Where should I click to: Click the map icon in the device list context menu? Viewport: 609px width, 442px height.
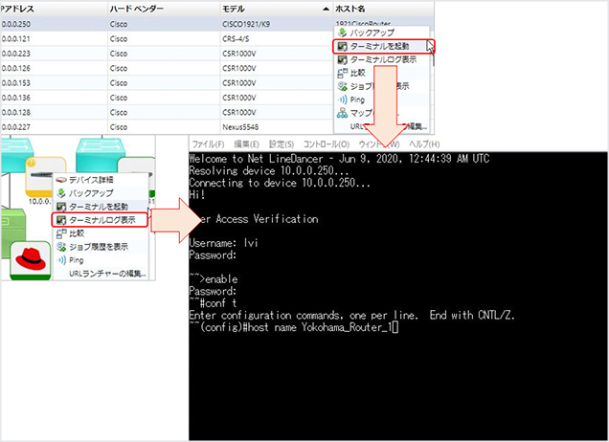point(342,113)
